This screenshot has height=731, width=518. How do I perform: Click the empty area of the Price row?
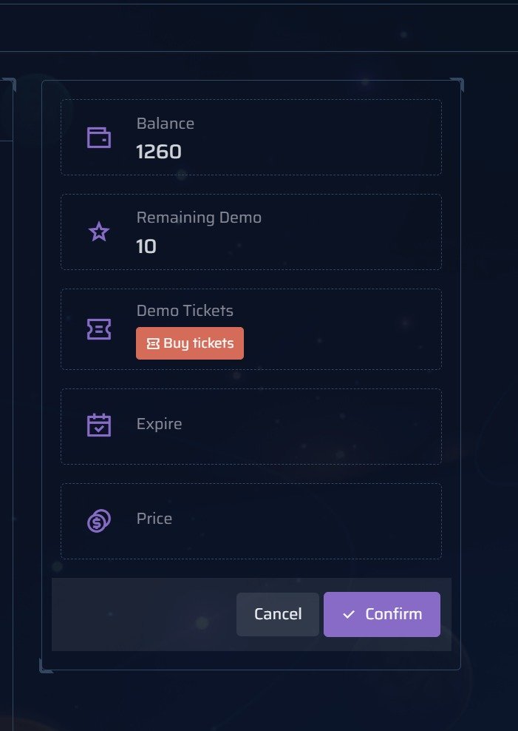(x=310, y=521)
